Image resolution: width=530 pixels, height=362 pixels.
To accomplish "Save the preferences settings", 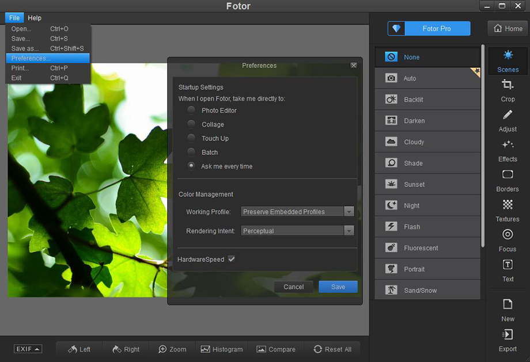I will [338, 287].
